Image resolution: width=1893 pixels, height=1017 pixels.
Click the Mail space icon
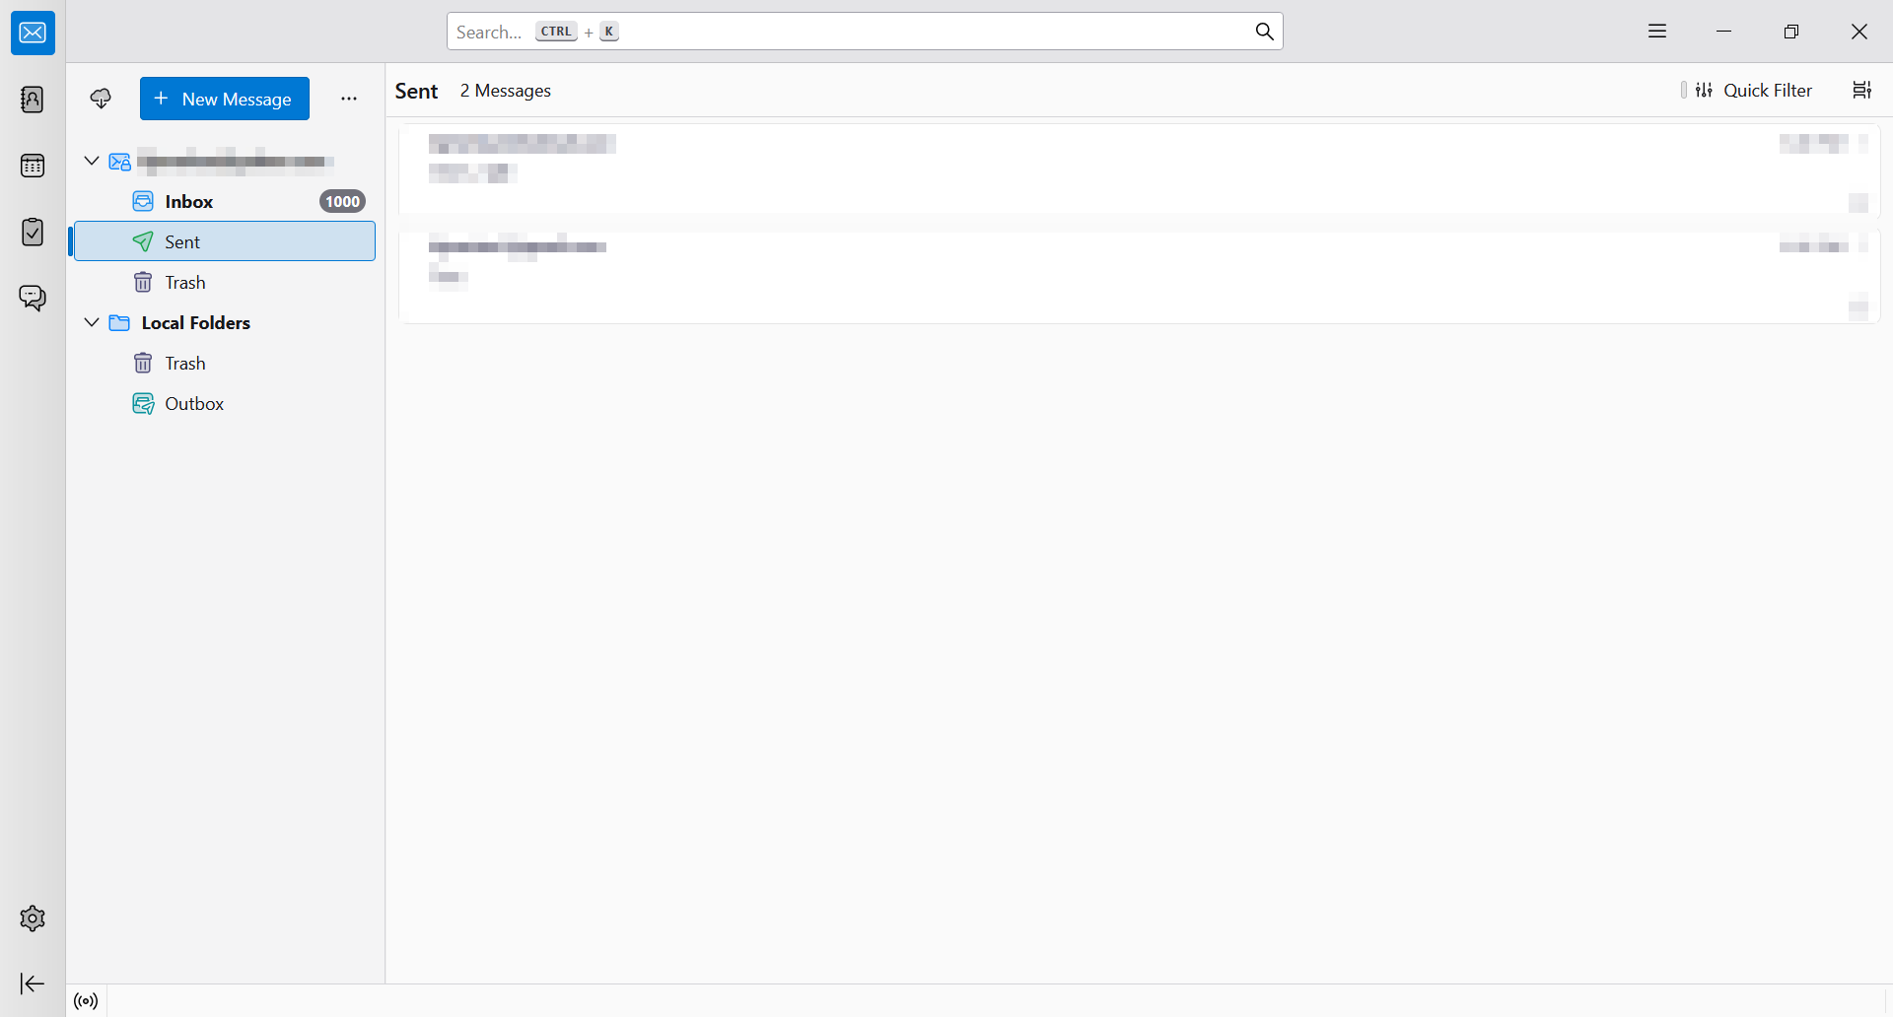pos(33,34)
